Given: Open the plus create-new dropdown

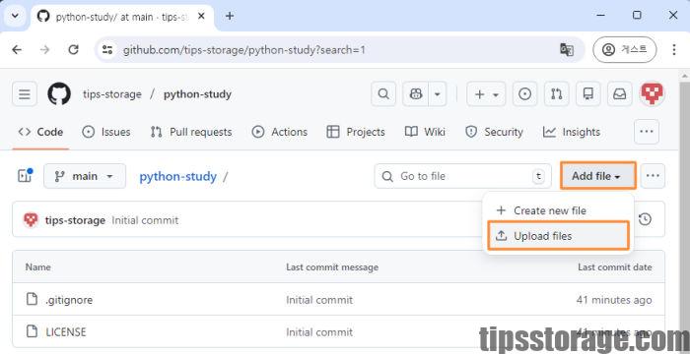Looking at the screenshot, I should 486,94.
